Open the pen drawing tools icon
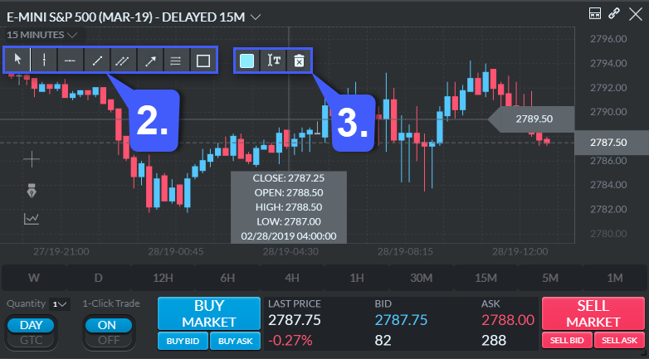The height and width of the screenshot is (359, 649). [x=32, y=190]
